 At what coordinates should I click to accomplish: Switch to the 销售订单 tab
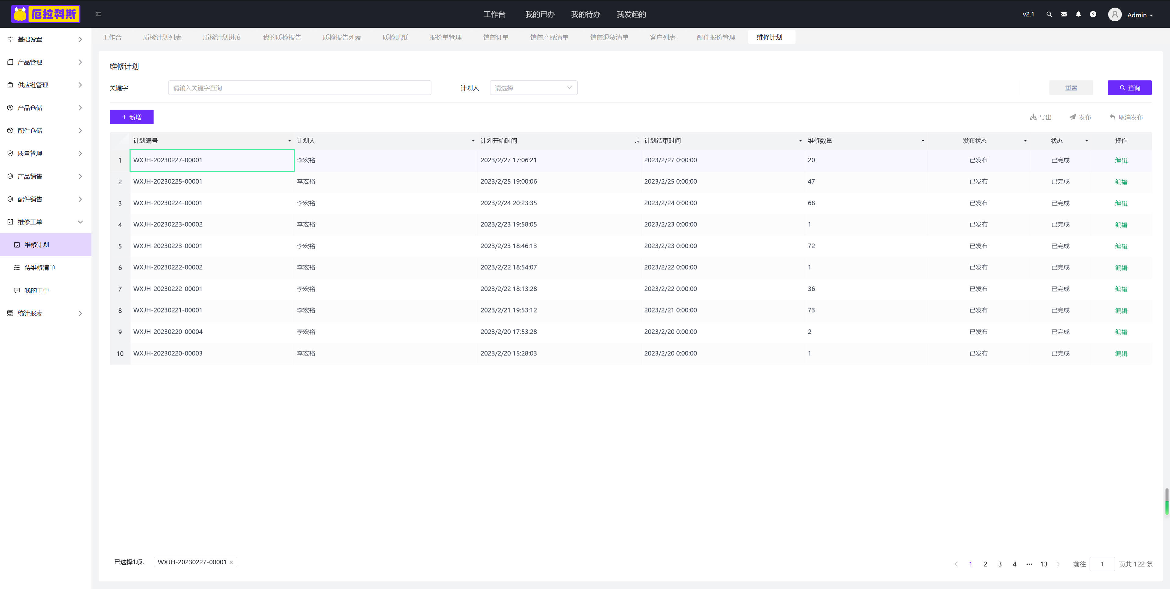495,37
